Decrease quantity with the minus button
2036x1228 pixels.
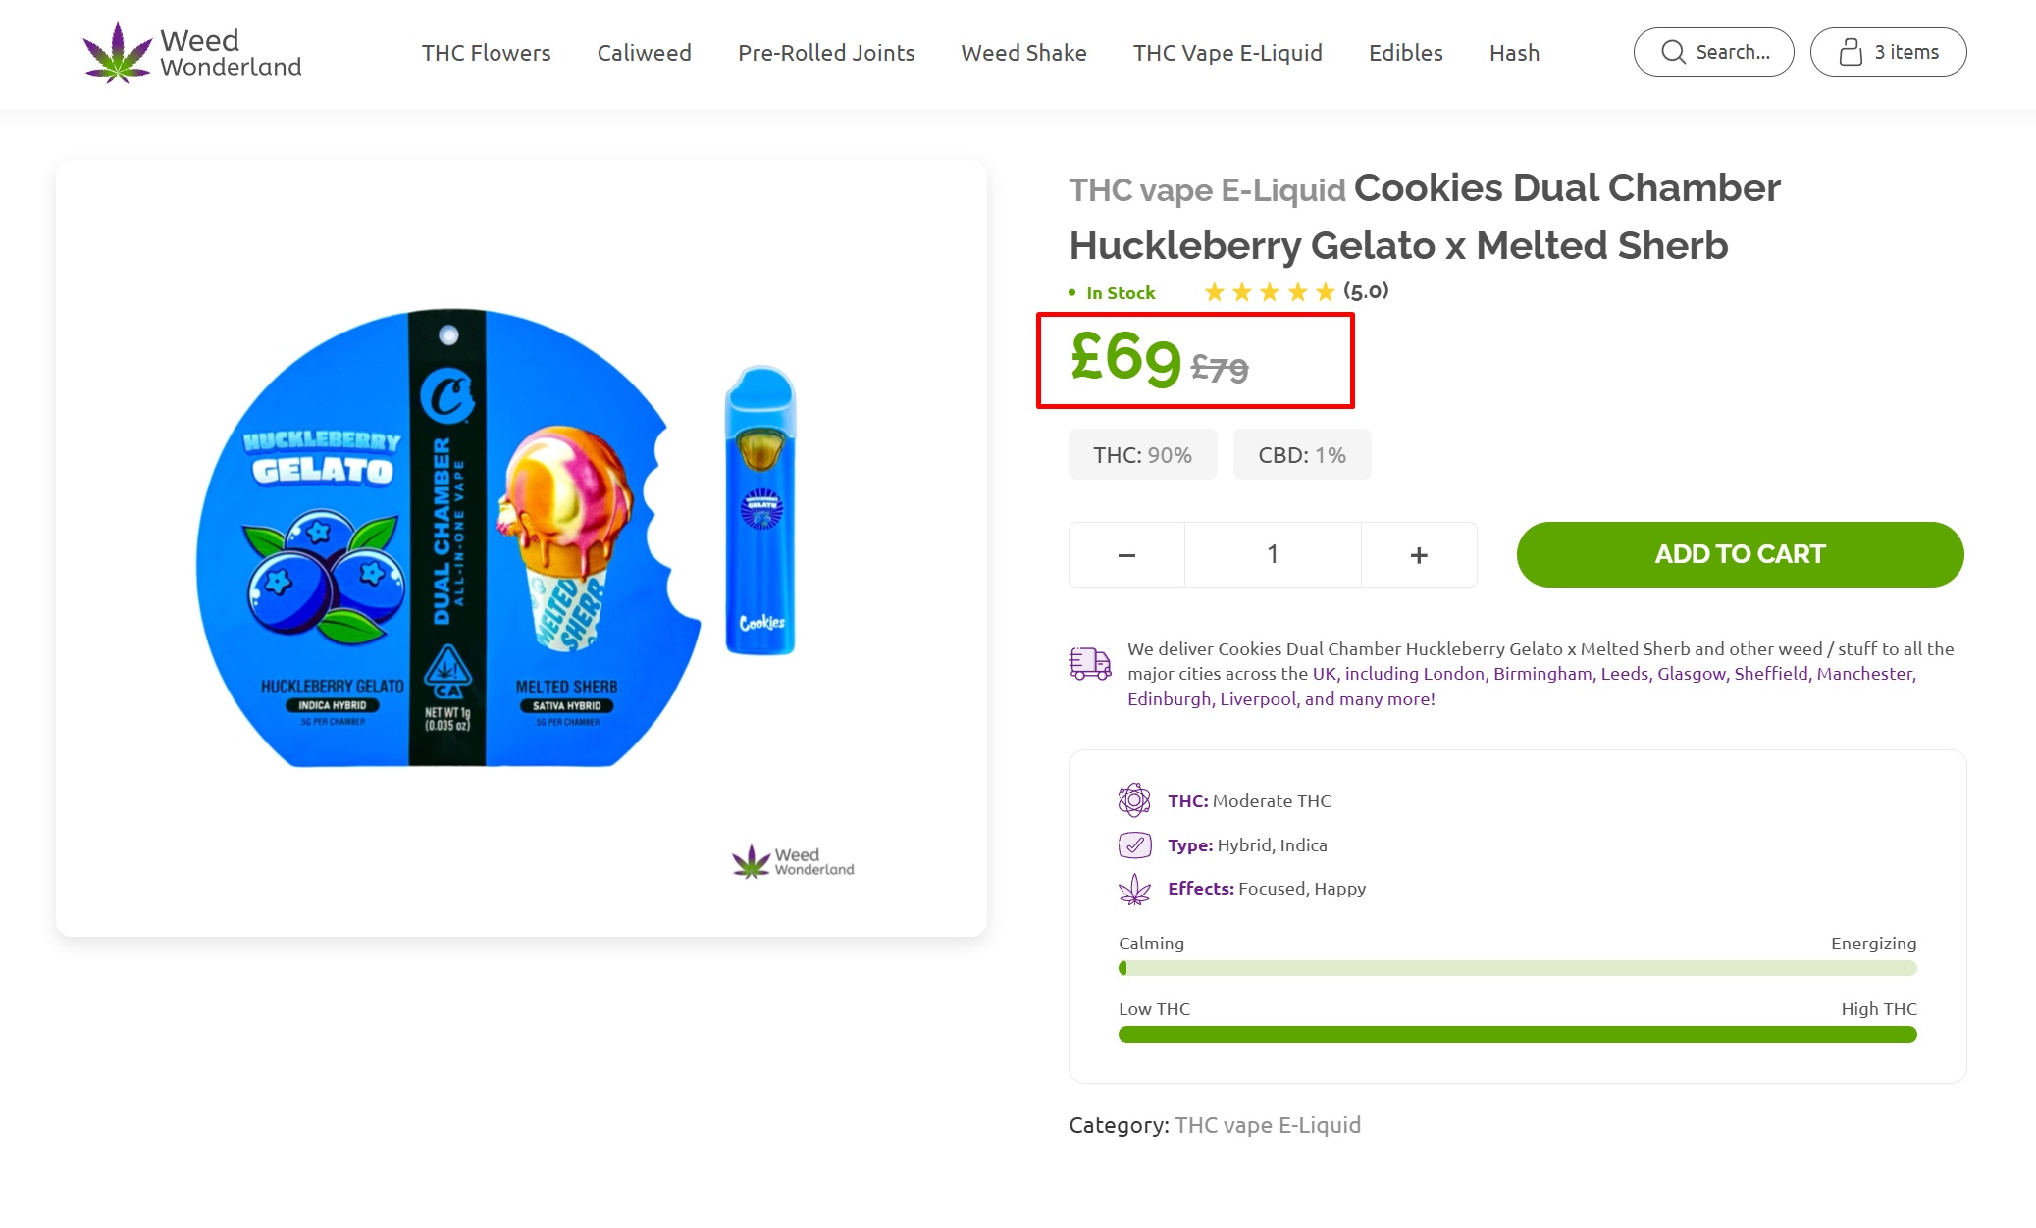click(x=1126, y=555)
